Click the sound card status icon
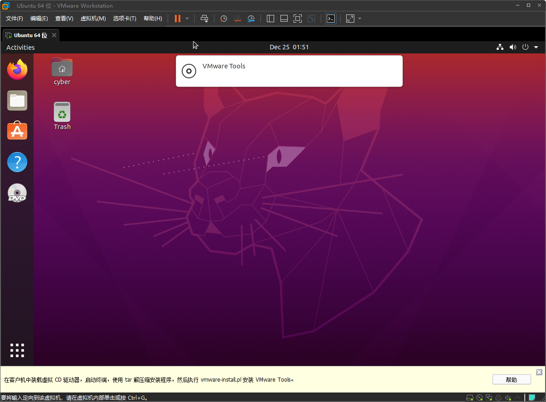Image resolution: width=546 pixels, height=402 pixels. (508, 398)
